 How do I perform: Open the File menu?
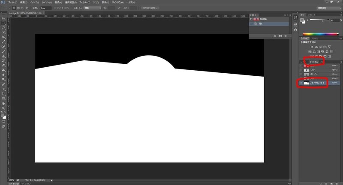[x=13, y=3]
